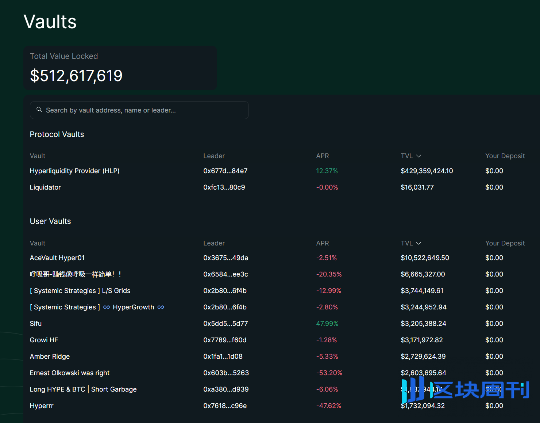The height and width of the screenshot is (423, 540).
Task: Open the Liquidator vault row
Action: [45, 187]
